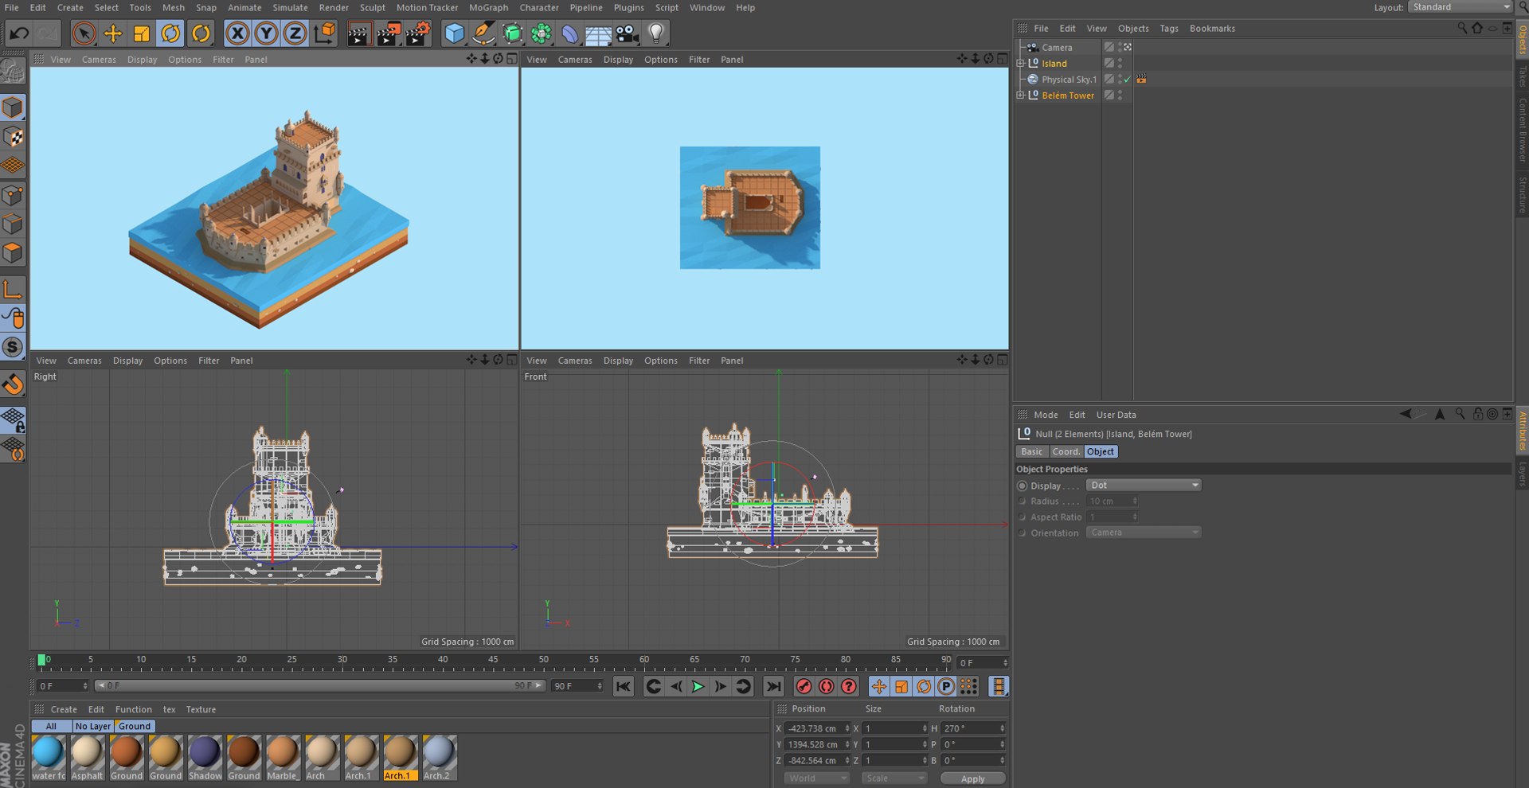Select the Live Selection tool
Image resolution: width=1529 pixels, height=788 pixels.
pos(84,33)
